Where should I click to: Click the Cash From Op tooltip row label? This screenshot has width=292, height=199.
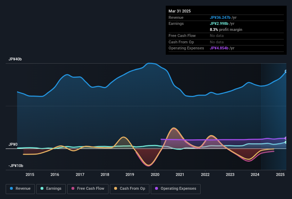click(x=181, y=42)
